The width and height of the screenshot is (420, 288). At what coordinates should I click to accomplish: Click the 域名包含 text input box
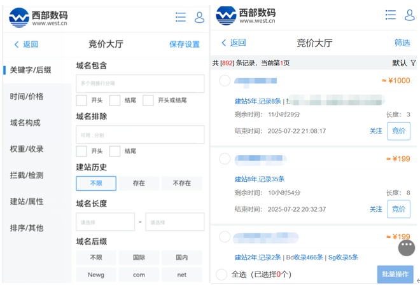[140, 84]
